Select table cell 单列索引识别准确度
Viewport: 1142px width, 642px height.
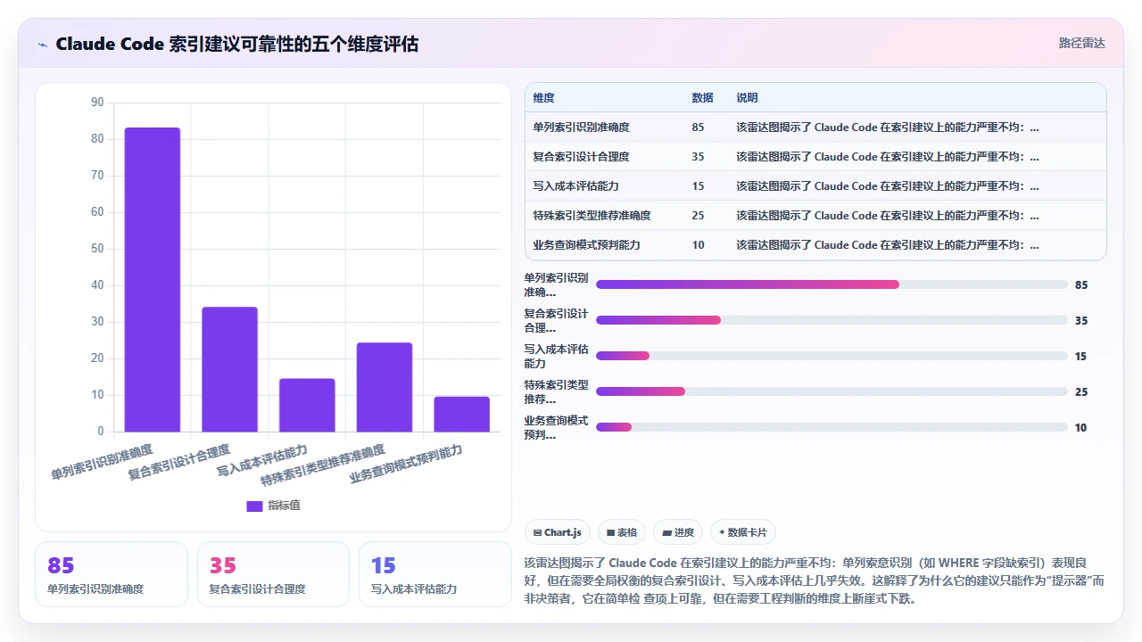pos(581,128)
